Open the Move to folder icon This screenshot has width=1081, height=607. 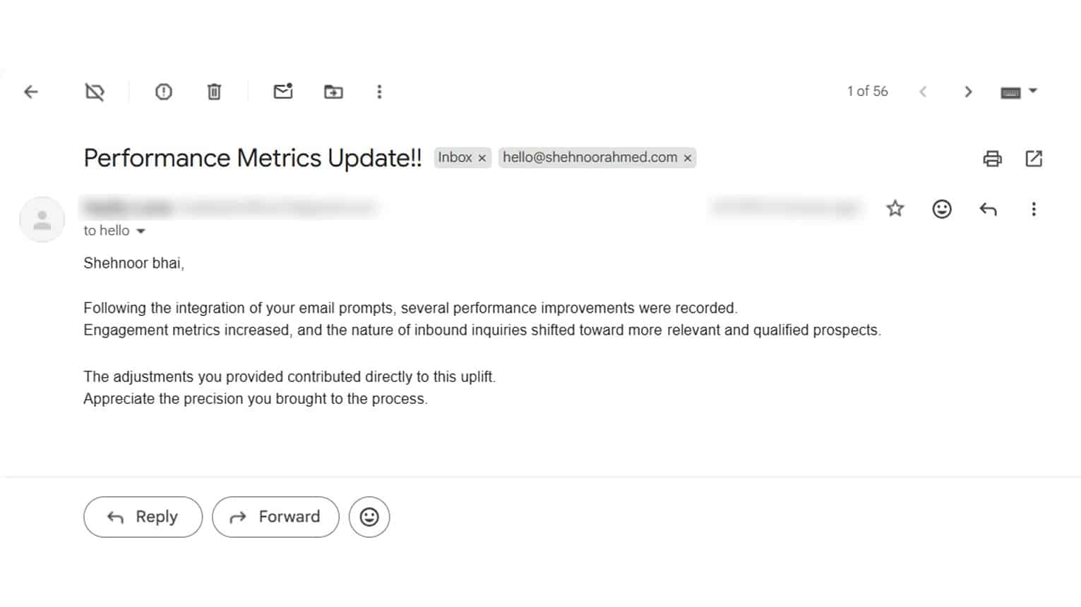pos(333,92)
